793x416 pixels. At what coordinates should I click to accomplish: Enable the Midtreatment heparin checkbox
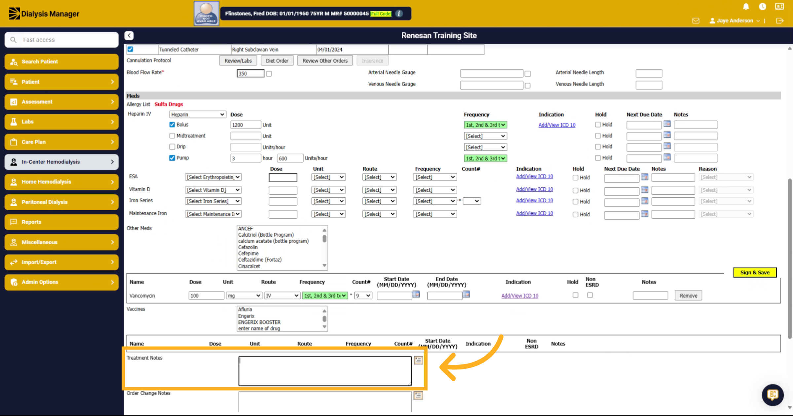coord(172,136)
